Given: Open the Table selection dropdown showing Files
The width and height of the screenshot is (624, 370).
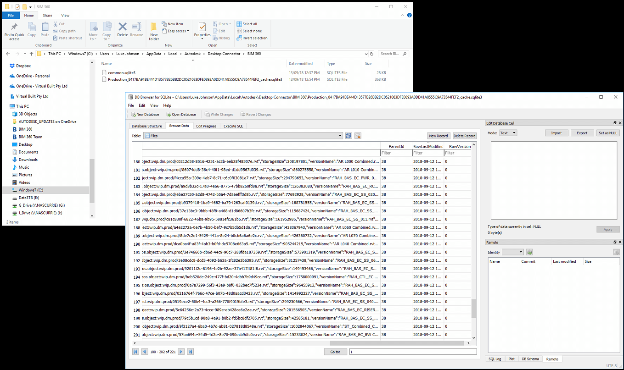Looking at the screenshot, I should pyautogui.click(x=243, y=136).
